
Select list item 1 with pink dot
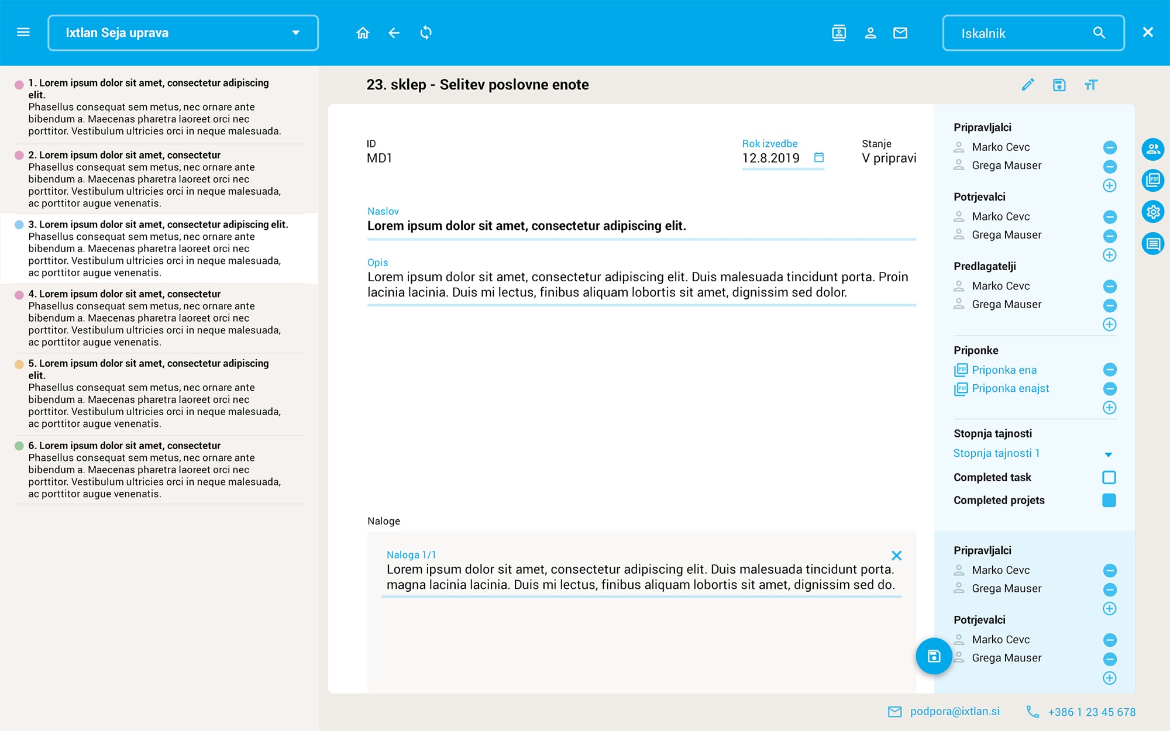(159, 106)
